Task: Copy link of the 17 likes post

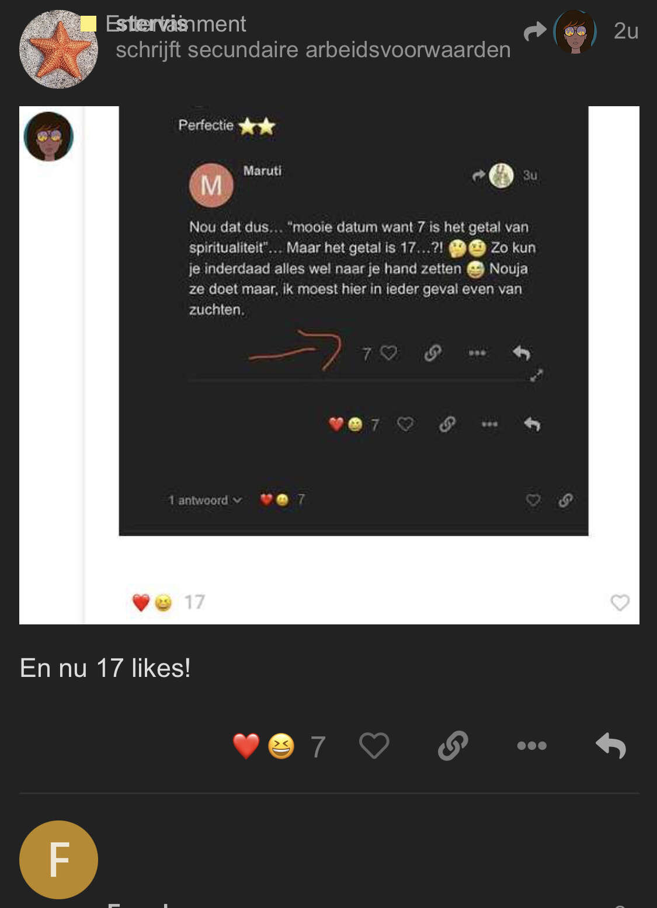Action: click(453, 745)
